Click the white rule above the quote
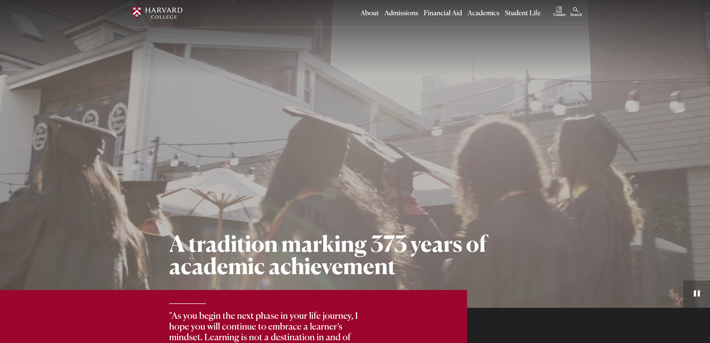 point(187,304)
